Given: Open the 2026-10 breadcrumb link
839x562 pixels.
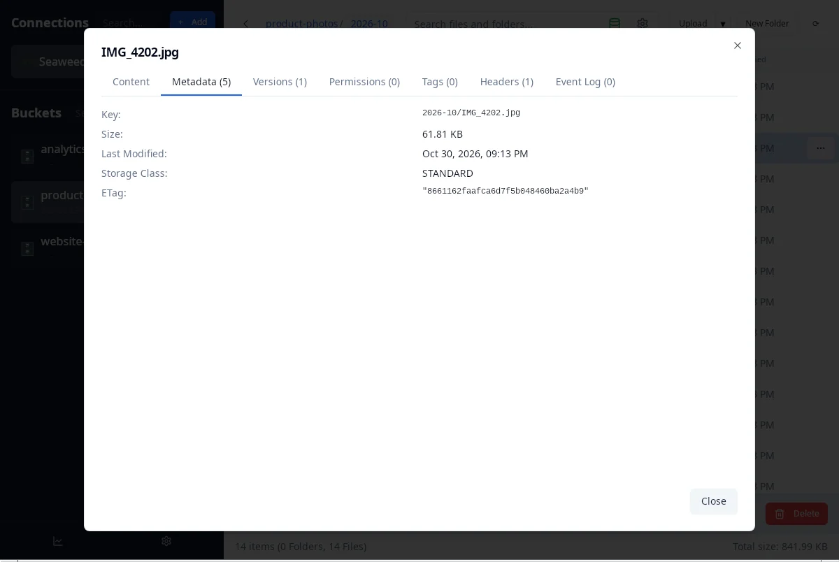Looking at the screenshot, I should coord(369,24).
